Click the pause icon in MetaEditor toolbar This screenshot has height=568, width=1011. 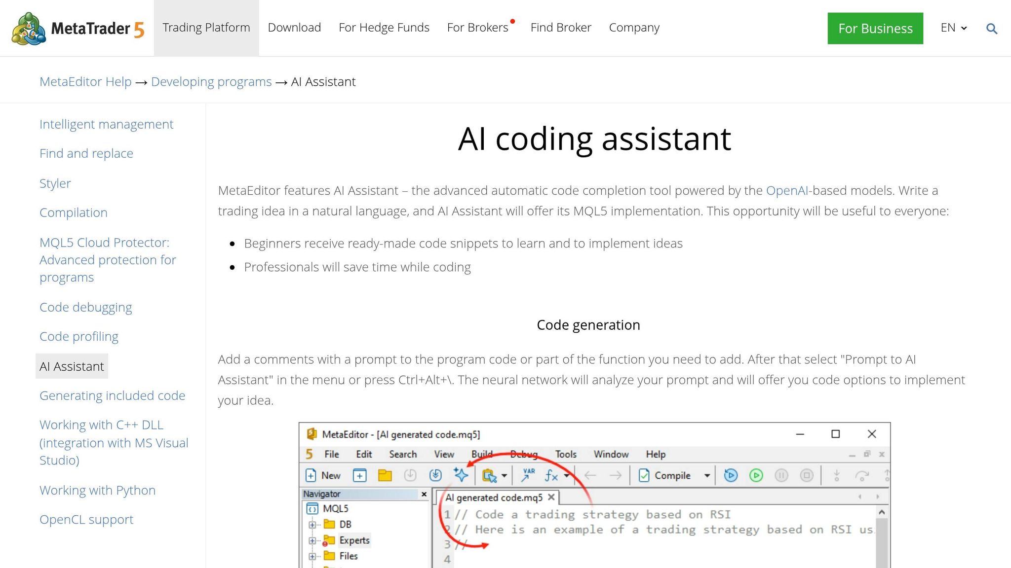781,475
